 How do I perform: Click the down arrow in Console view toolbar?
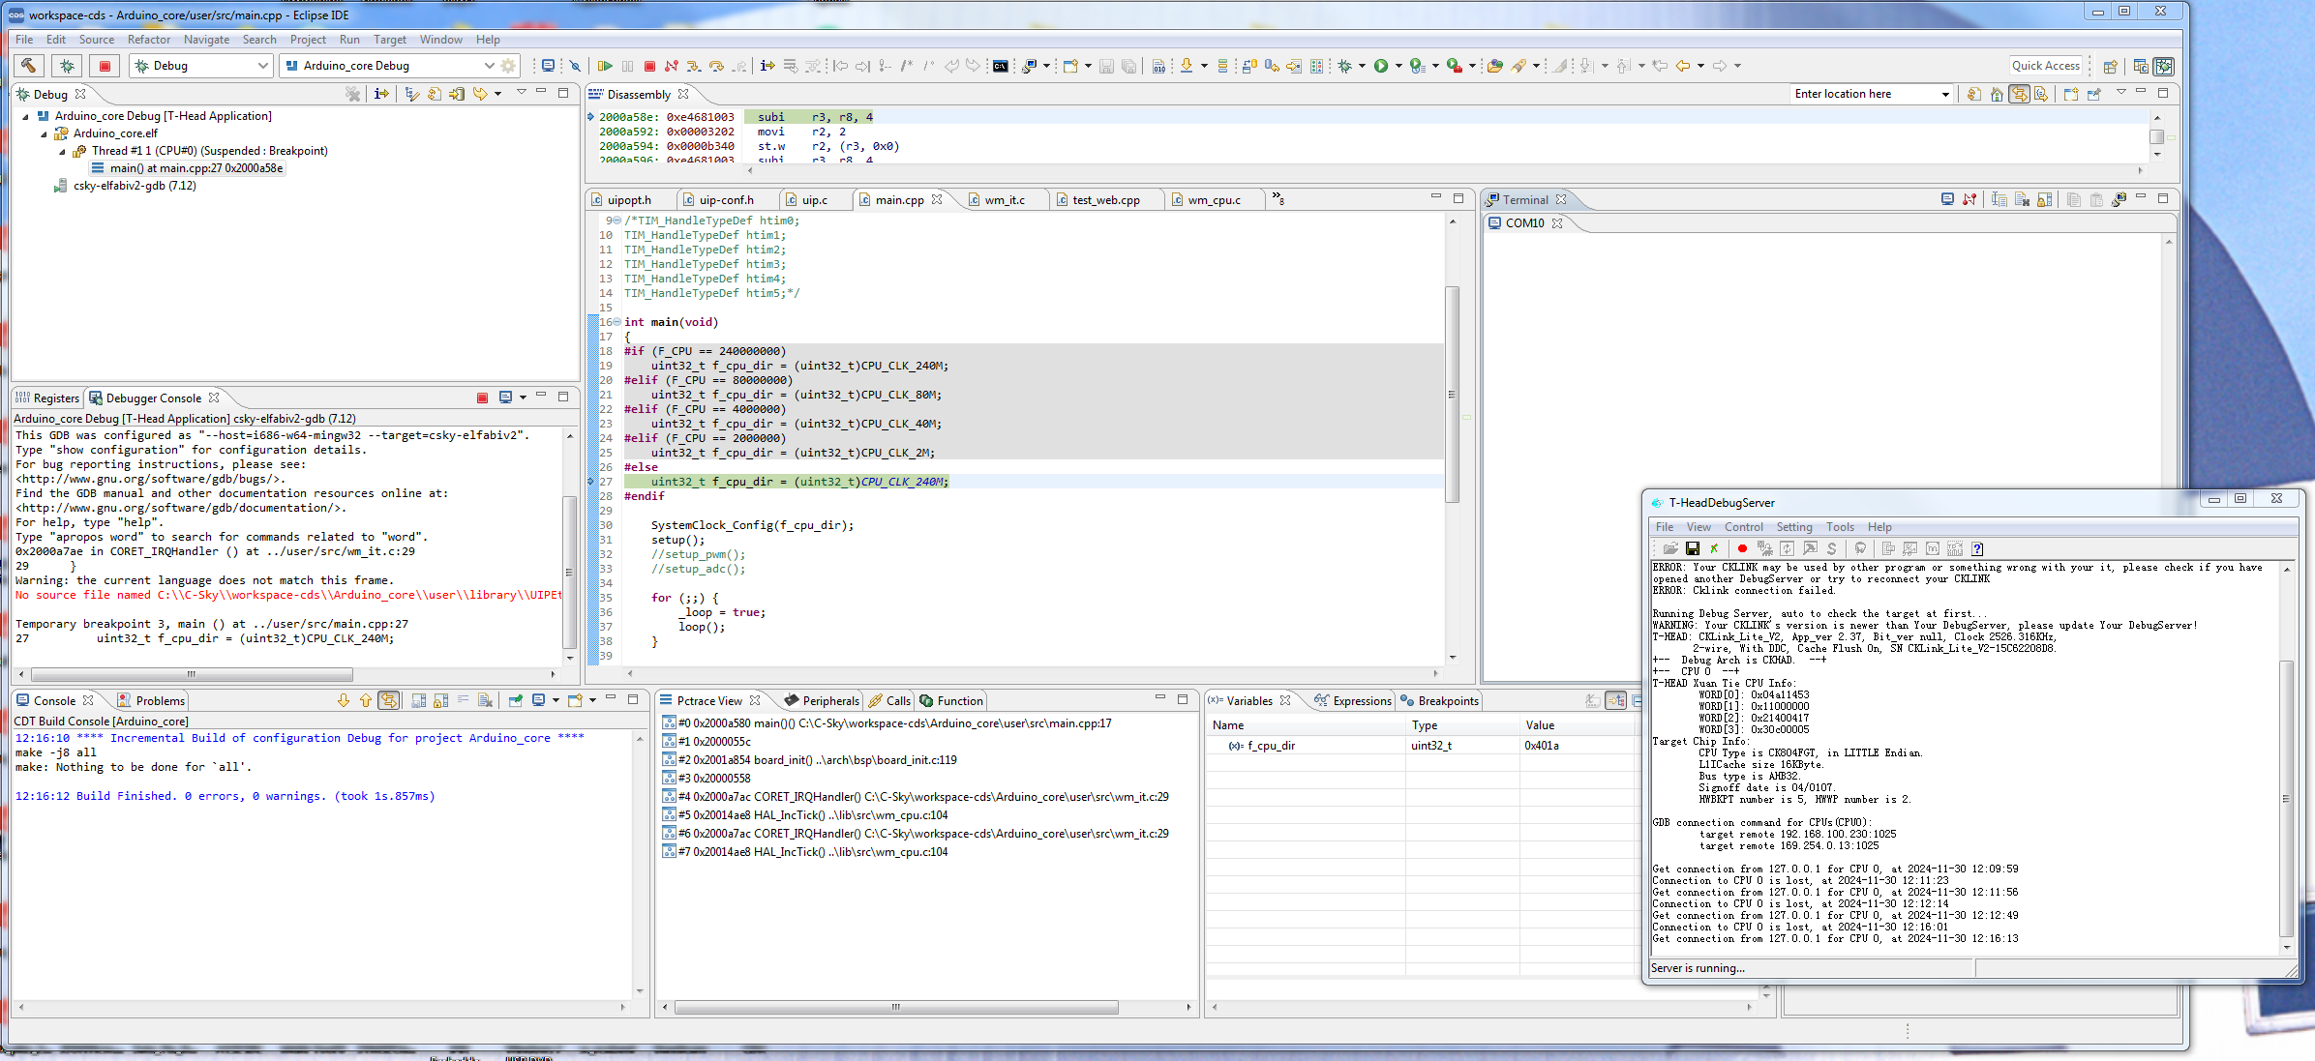[344, 700]
